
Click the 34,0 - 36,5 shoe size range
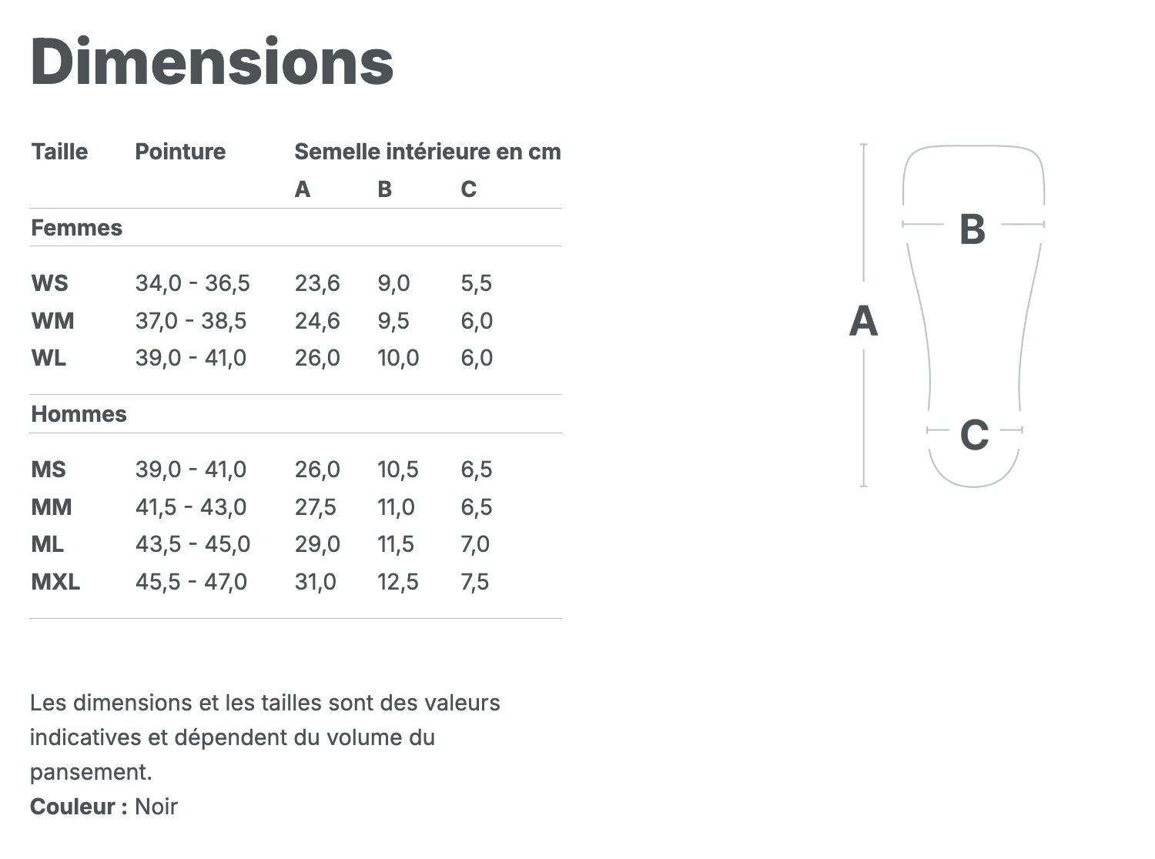192,283
